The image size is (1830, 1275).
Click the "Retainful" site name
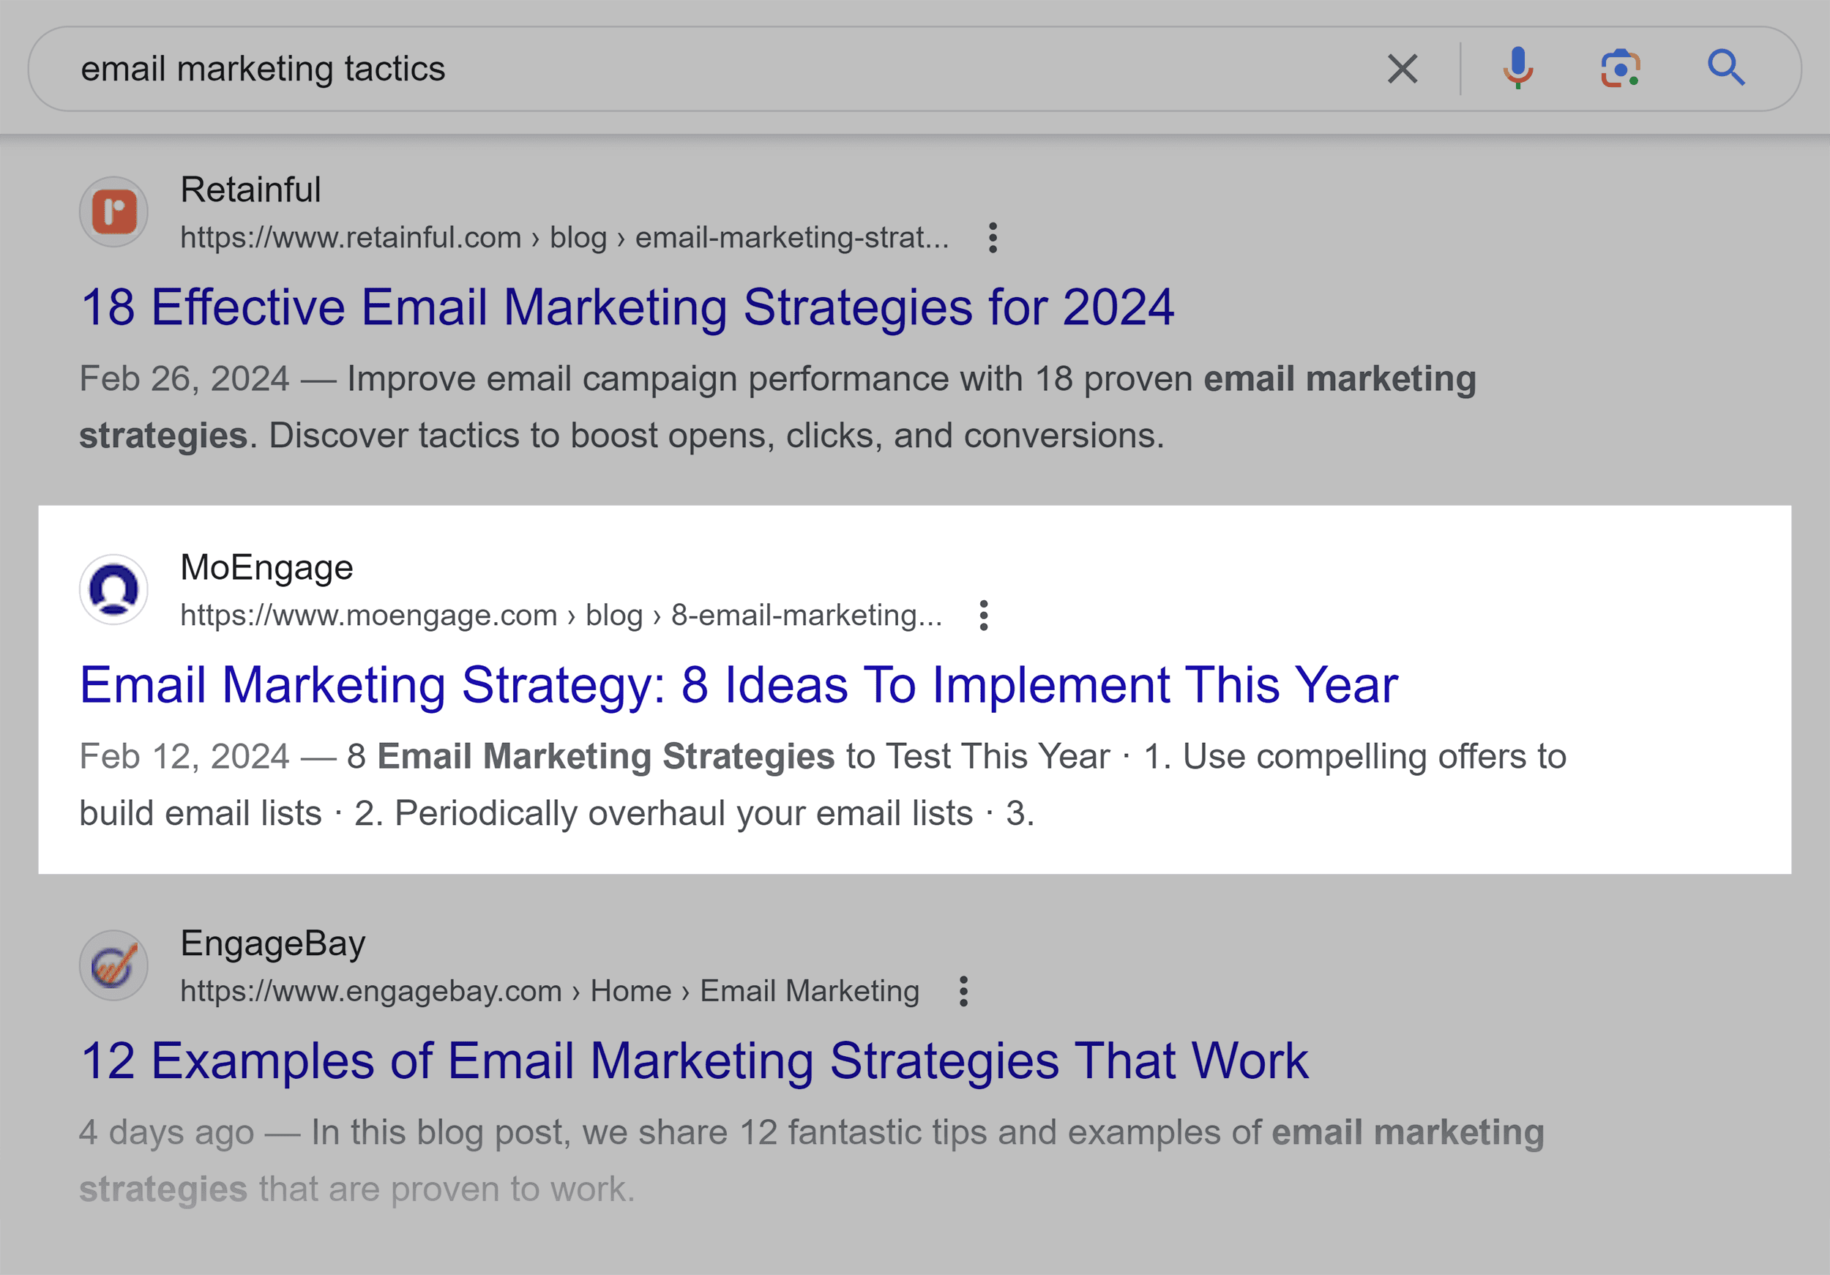click(251, 190)
